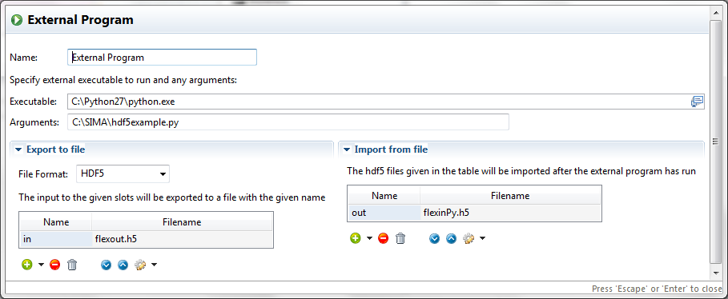This screenshot has width=728, height=299.
Task: Click the trash icon below Import table
Action: pos(400,238)
